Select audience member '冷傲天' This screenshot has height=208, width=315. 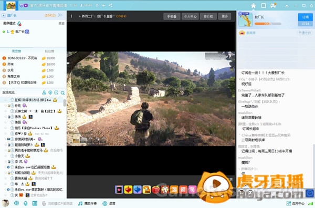point(19,156)
